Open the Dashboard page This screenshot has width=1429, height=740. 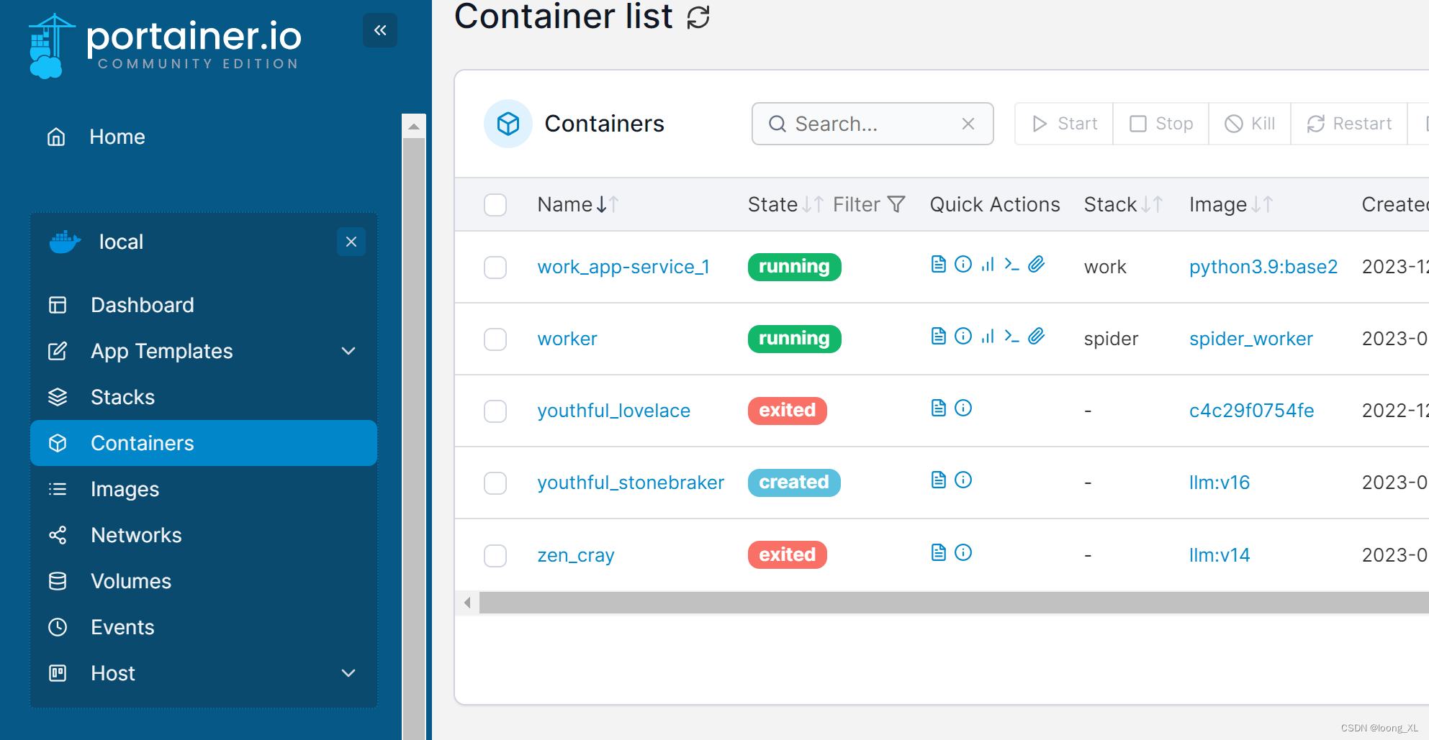tap(204, 305)
